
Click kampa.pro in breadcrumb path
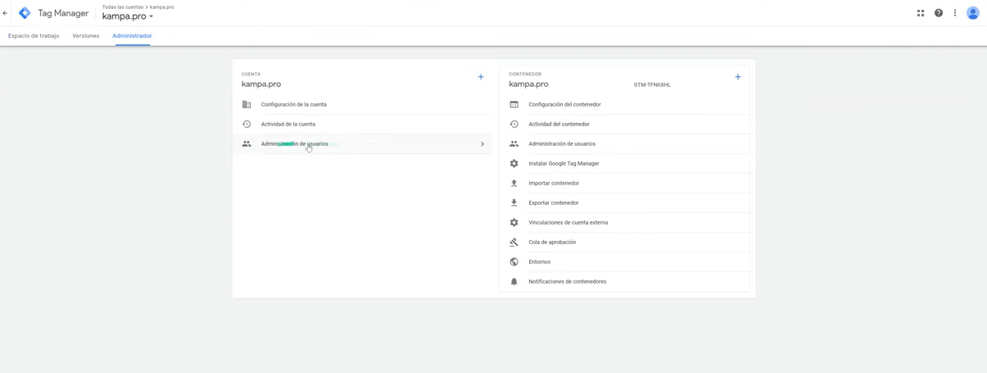click(162, 7)
